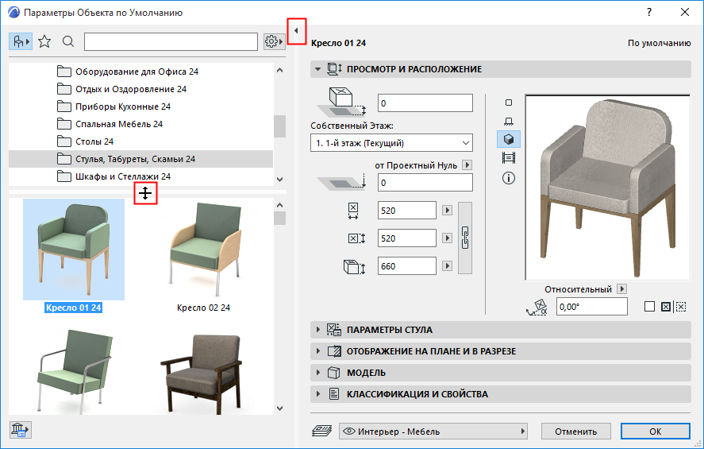Open the library folder view mode button
This screenshot has height=449, width=704.
coord(20,42)
